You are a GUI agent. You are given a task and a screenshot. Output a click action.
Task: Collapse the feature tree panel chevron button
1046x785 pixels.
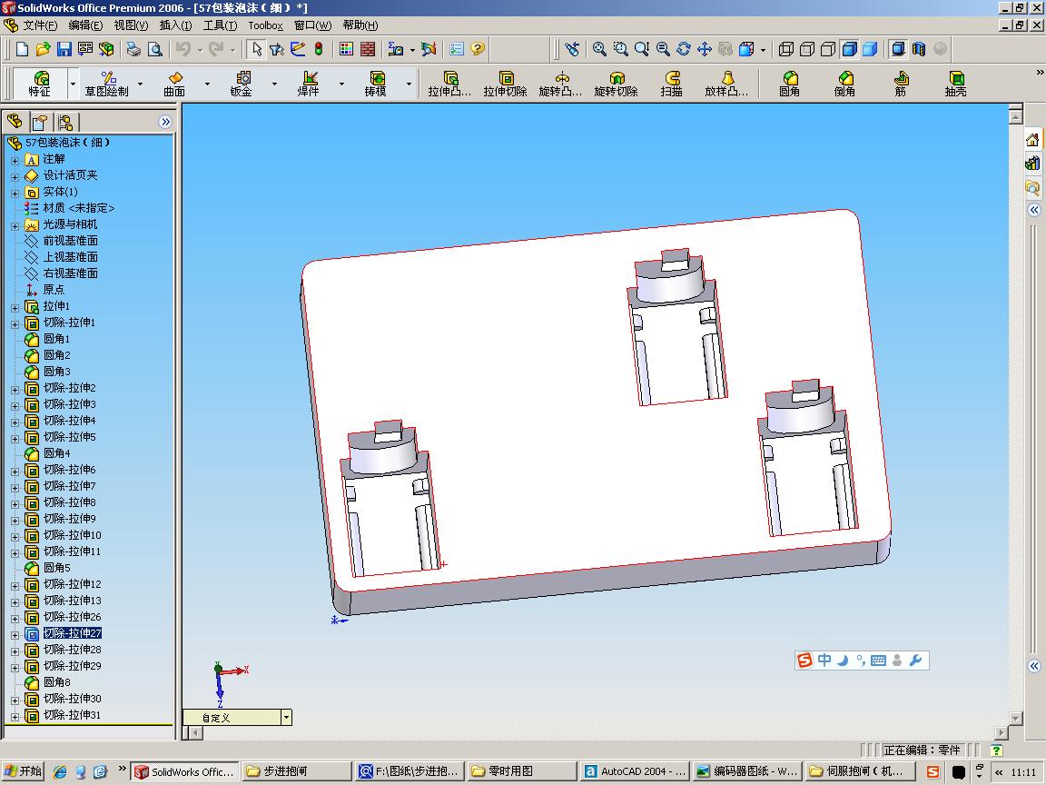point(165,122)
